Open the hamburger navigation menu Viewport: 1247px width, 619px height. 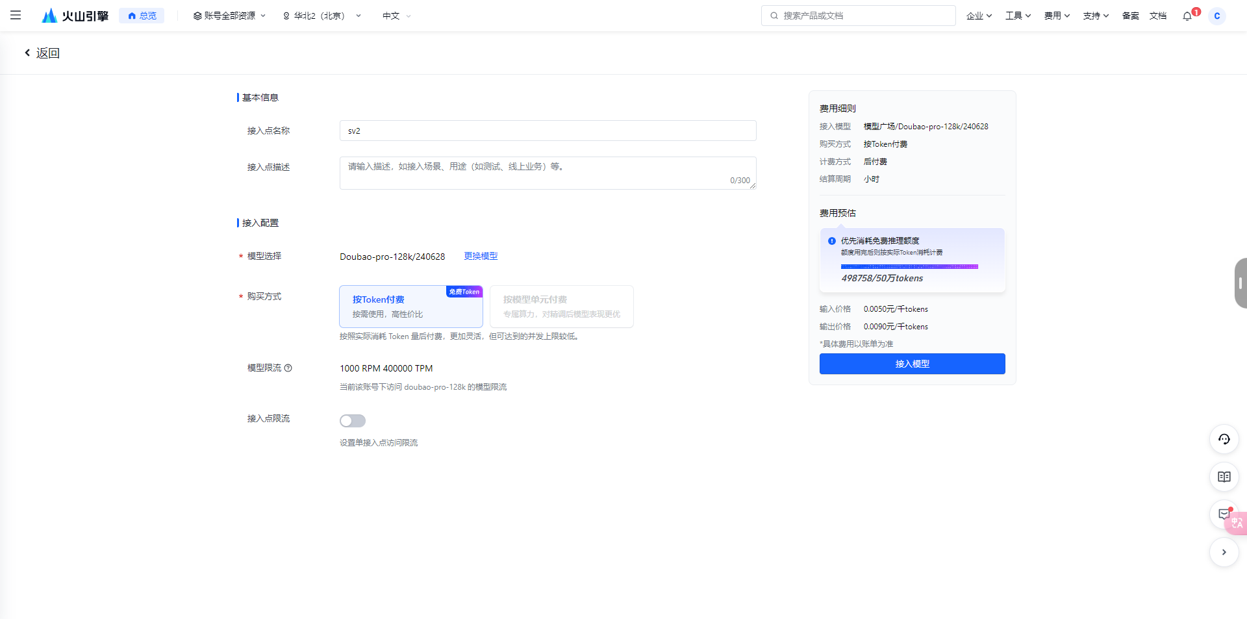point(16,16)
